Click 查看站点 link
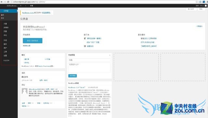208x118 pixels. pyautogui.click(x=90, y=46)
